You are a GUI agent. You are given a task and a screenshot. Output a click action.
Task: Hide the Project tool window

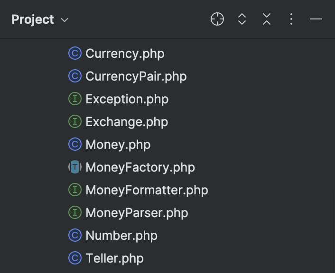click(x=316, y=19)
